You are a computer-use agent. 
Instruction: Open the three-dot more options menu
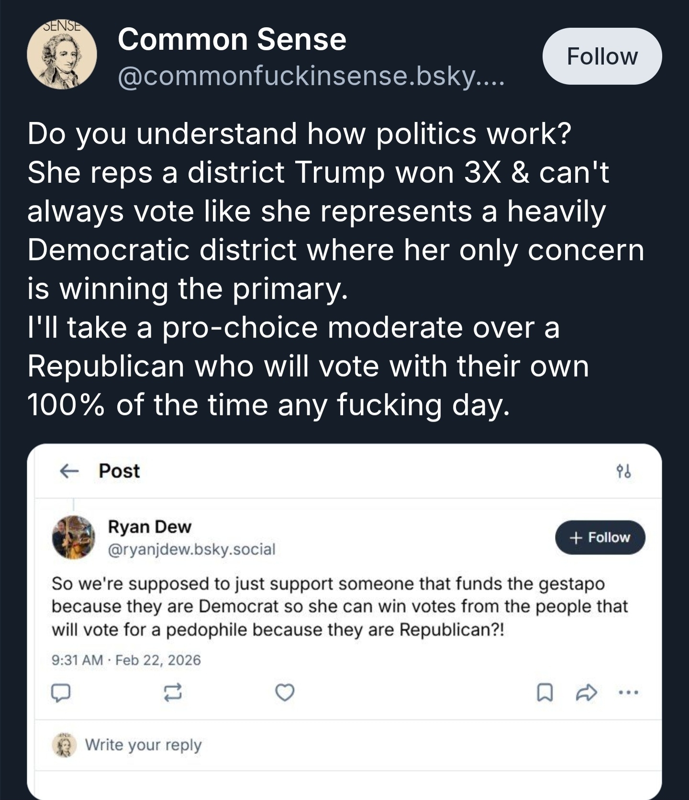pos(628,692)
